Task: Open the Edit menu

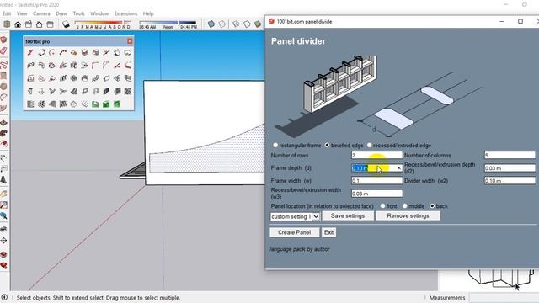Action: pos(7,13)
